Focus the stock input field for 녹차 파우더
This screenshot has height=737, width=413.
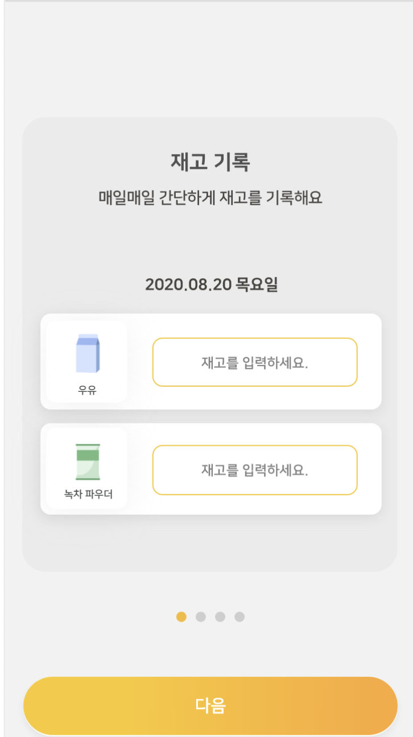click(x=254, y=470)
